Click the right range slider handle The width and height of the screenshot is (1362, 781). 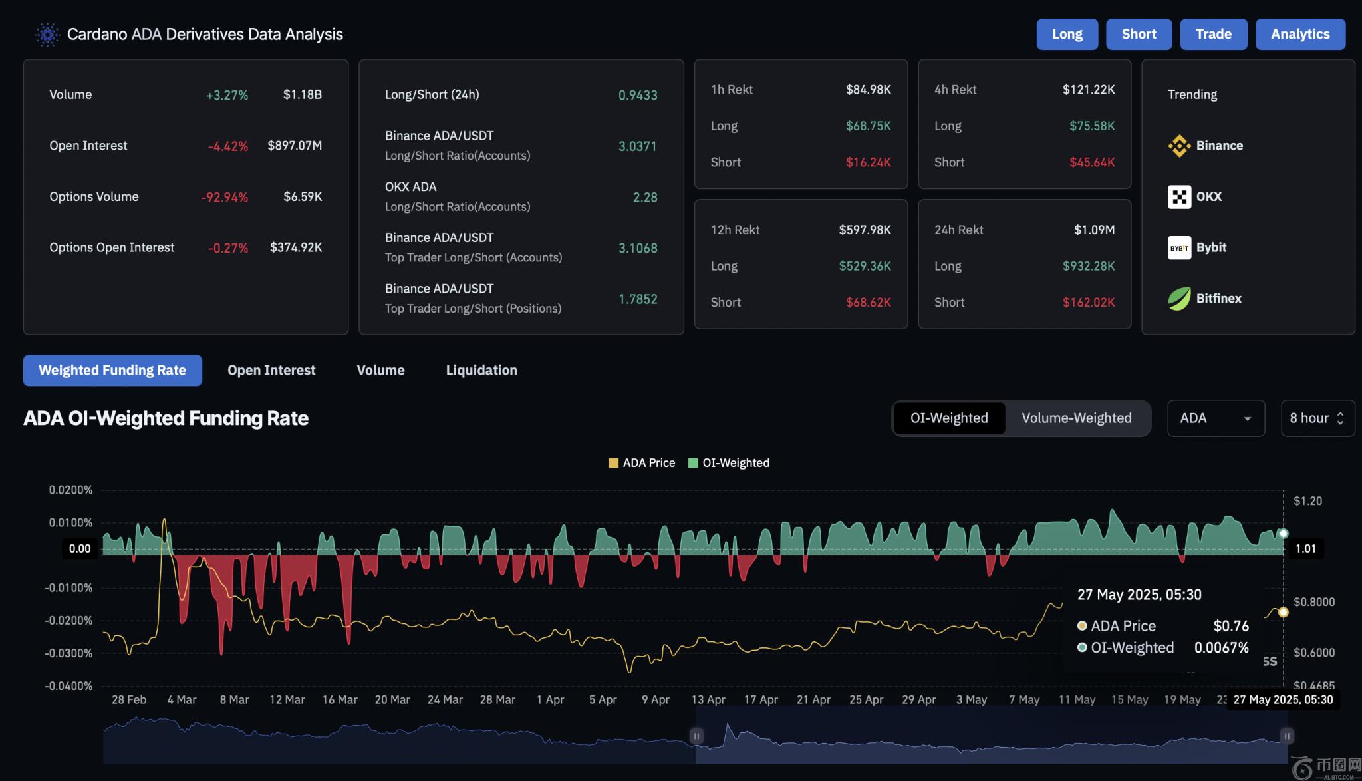pyautogui.click(x=1287, y=736)
